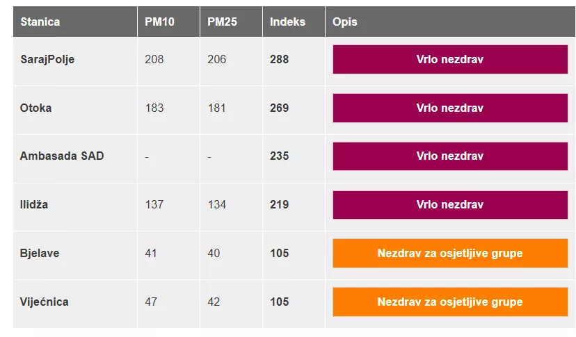The height and width of the screenshot is (337, 576).
Task: Select the SarajPolje station name
Action: pyautogui.click(x=47, y=60)
